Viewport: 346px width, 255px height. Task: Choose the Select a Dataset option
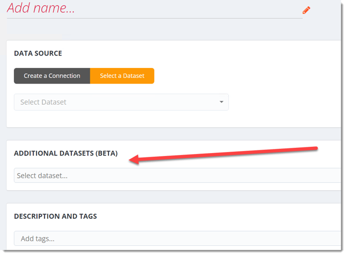click(122, 76)
